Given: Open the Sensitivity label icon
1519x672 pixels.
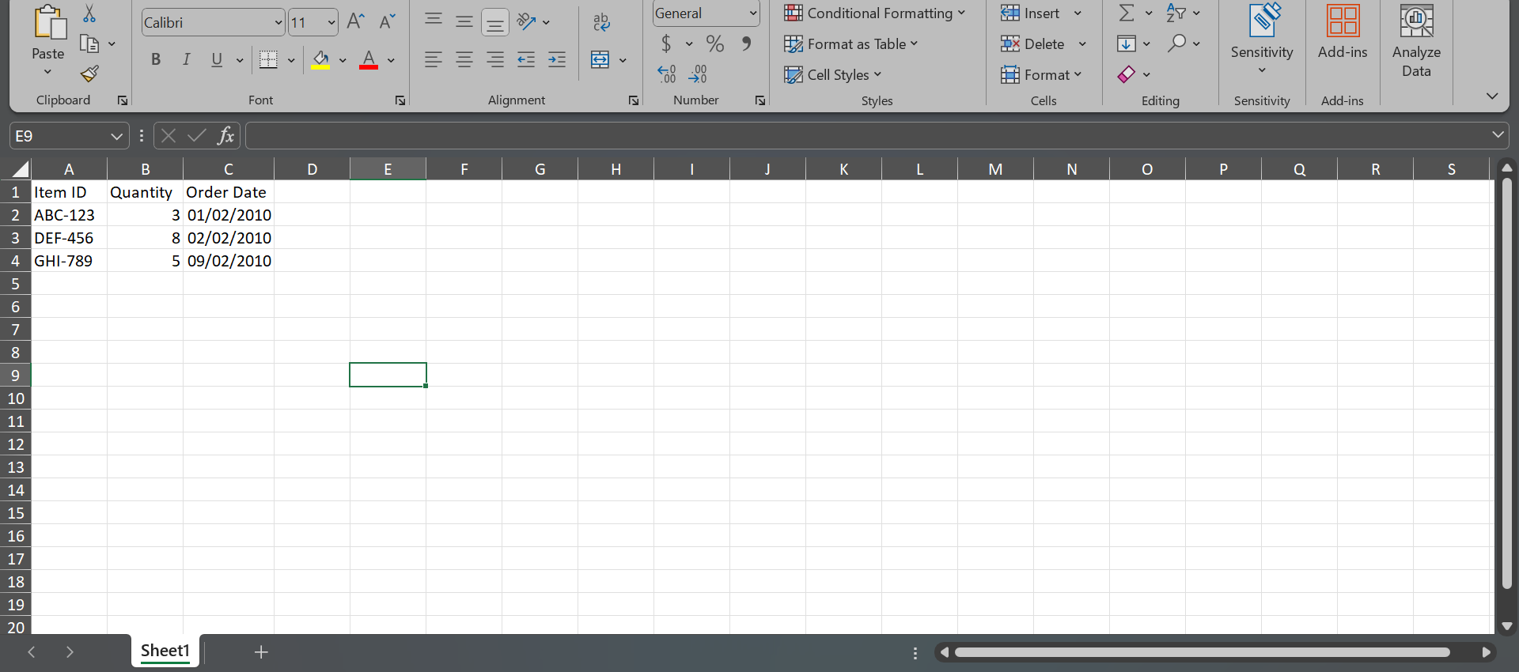Looking at the screenshot, I should point(1263,21).
